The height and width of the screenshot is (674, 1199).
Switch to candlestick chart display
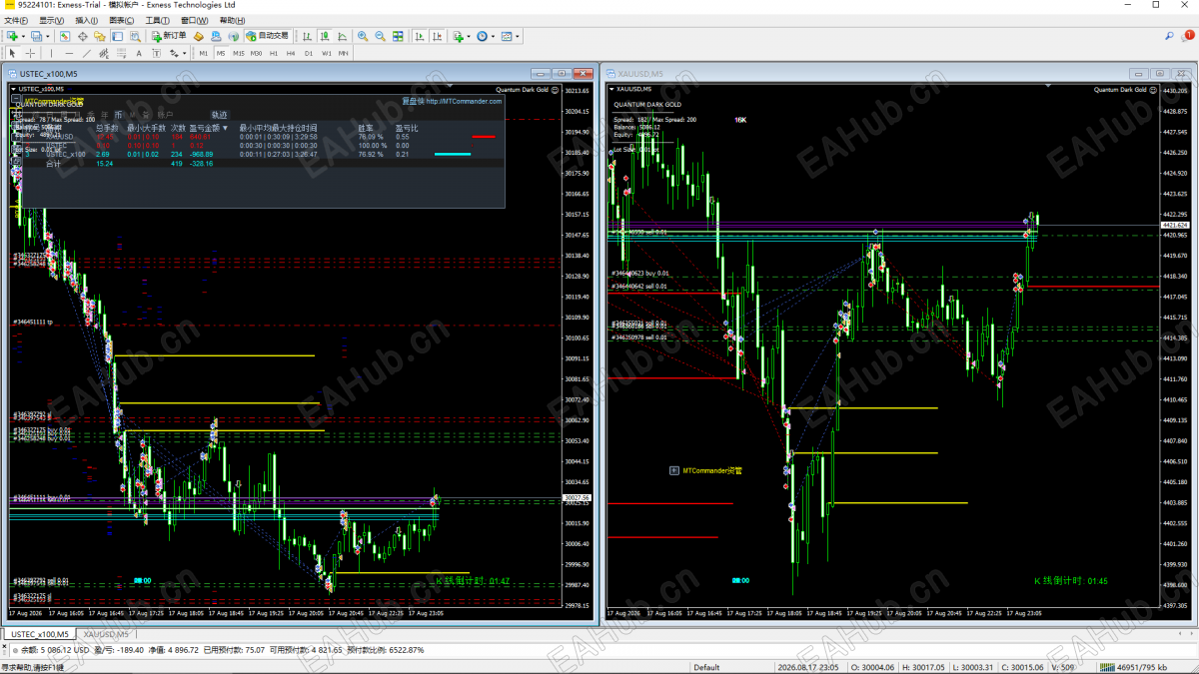(x=325, y=36)
